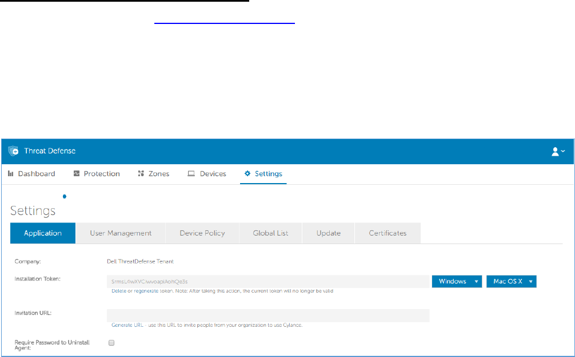Viewport: 575px width, 357px height.
Task: Open the Zones page
Action: pos(154,174)
